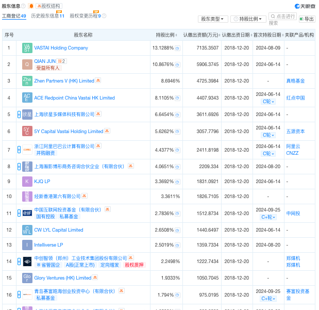Open C轮 dropdown in 阿里巴巴云计算 row

(268, 154)
